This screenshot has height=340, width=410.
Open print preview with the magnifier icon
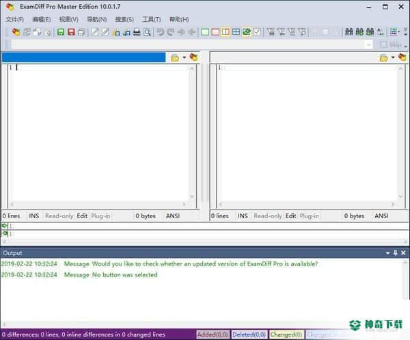point(147,32)
